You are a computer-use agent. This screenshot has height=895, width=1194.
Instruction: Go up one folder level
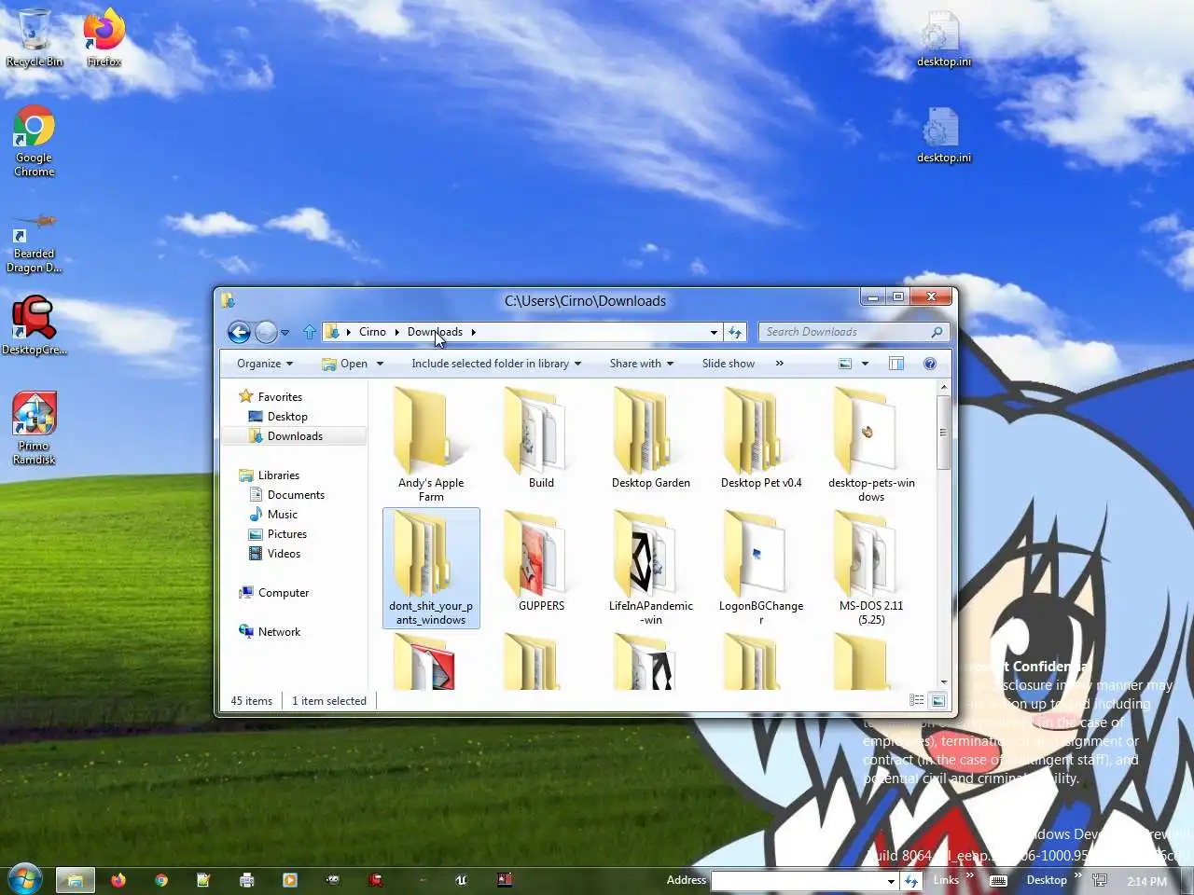[310, 332]
